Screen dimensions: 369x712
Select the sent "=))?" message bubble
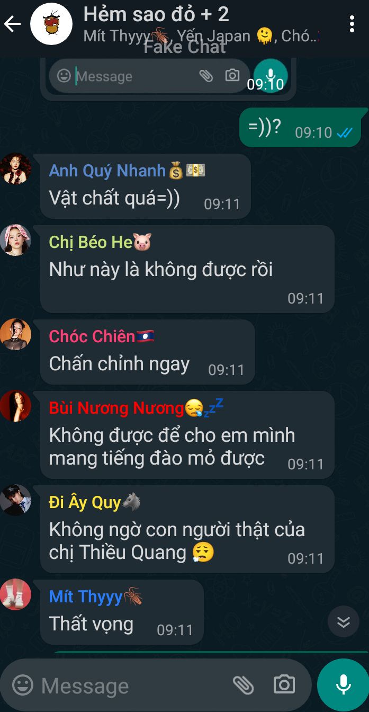[x=301, y=127]
